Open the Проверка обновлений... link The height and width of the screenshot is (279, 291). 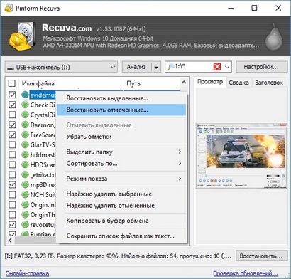(246, 273)
